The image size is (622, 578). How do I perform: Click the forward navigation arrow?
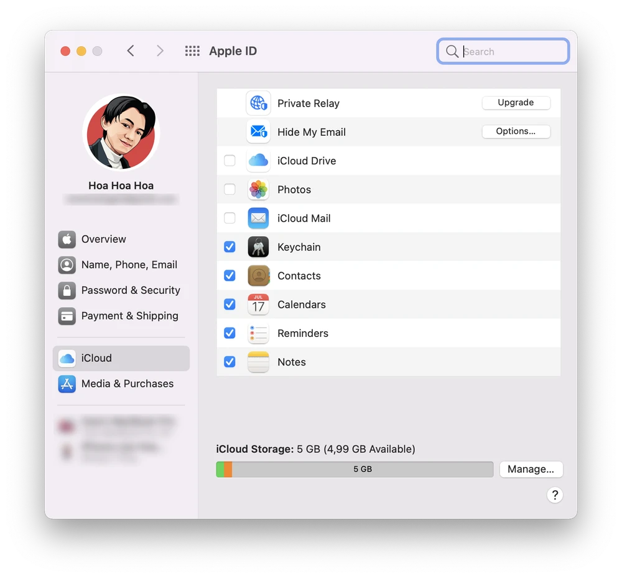[x=160, y=50]
